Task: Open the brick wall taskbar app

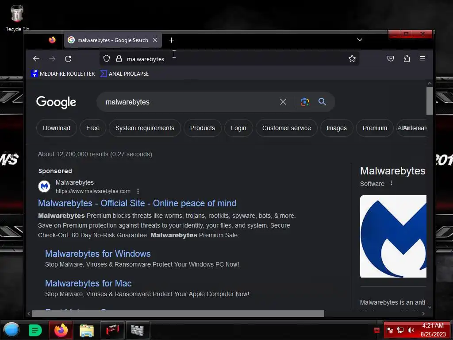Action: click(x=138, y=330)
